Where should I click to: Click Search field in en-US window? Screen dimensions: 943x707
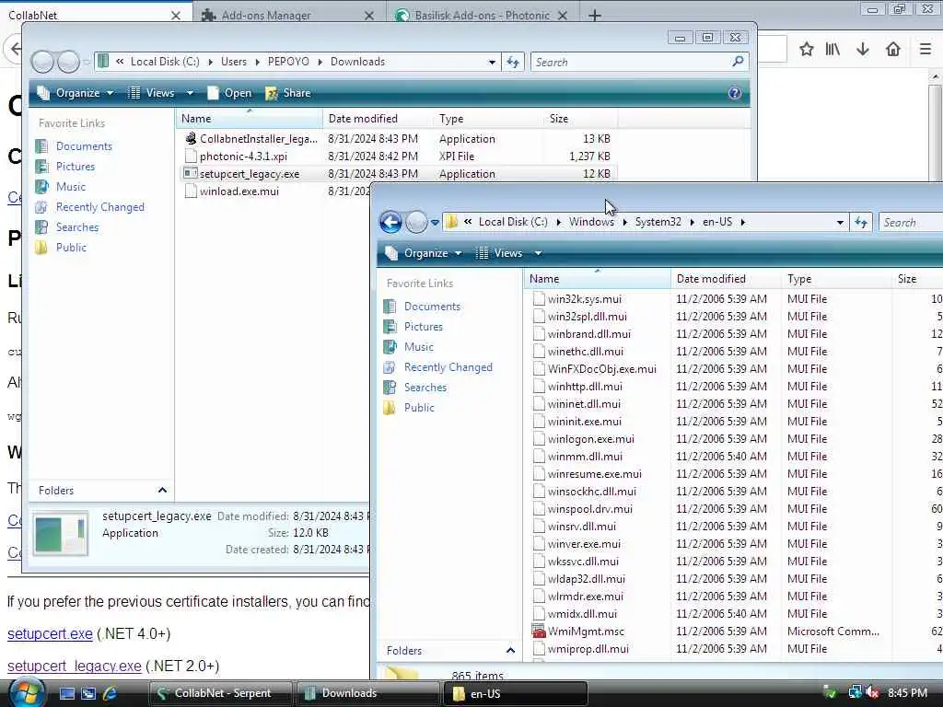tap(911, 223)
